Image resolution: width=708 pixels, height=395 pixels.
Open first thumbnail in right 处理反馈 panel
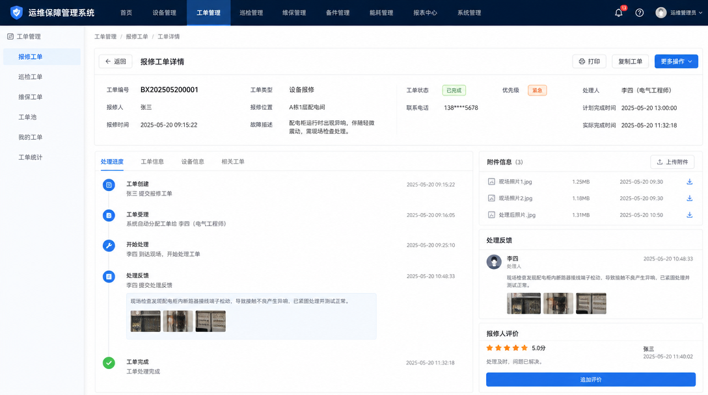point(524,303)
